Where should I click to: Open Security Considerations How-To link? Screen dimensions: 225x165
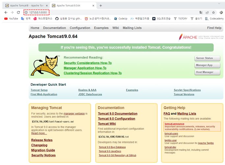pyautogui.click(x=88, y=63)
